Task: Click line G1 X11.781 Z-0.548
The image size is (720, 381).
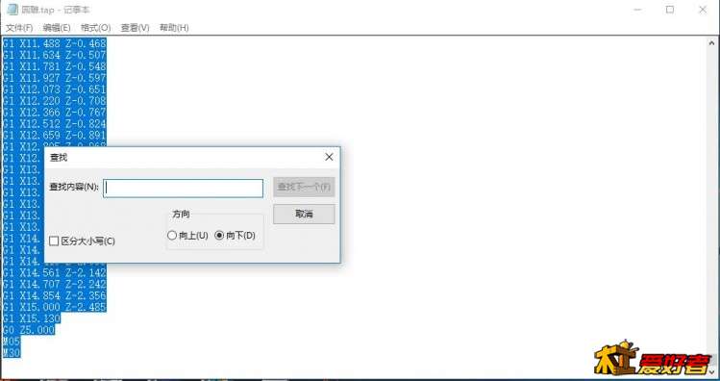Action: (x=54, y=66)
